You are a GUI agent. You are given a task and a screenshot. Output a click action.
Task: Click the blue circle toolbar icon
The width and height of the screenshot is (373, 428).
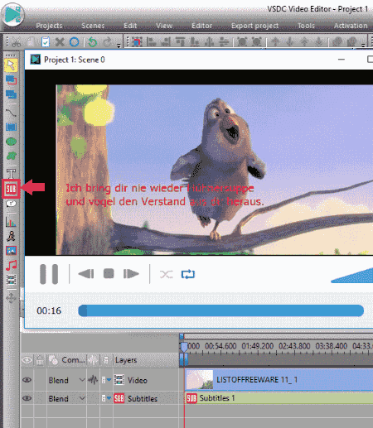74,42
